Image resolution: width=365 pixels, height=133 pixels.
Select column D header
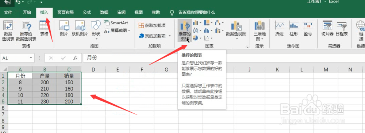[93, 69]
